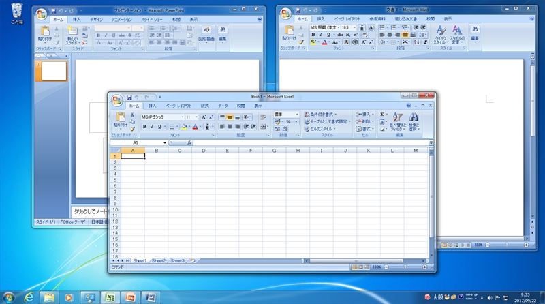Click the Subscript icon in Word
Screen dimensions: 545x304
[348, 35]
